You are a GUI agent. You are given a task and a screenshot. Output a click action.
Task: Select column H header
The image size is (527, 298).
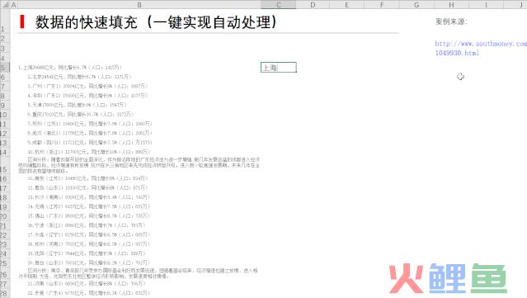click(451, 5)
